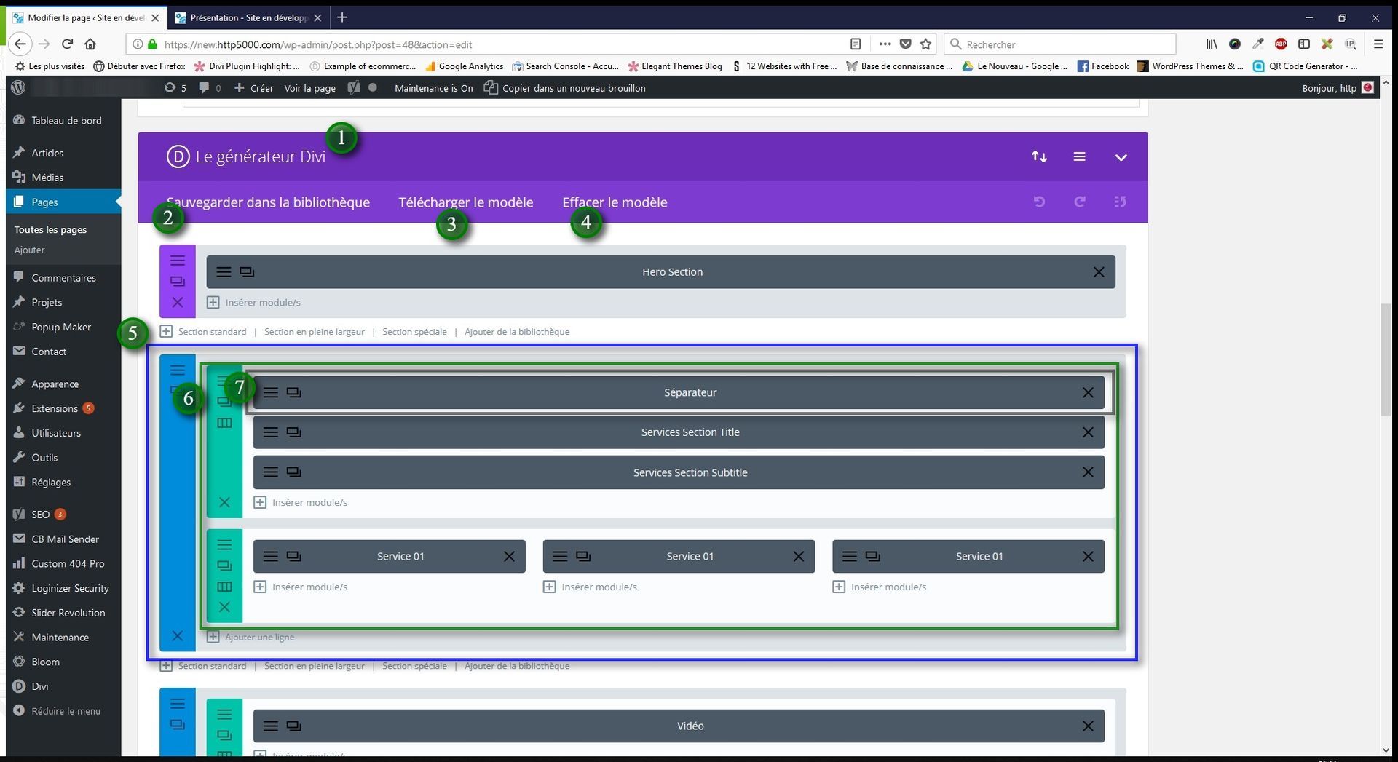Image resolution: width=1398 pixels, height=762 pixels.
Task: Click Sauvegarder dans la bibliothèque
Action: [268, 202]
